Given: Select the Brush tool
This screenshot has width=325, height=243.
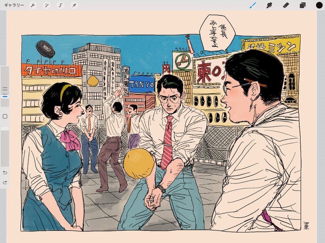Looking at the screenshot, I should [253, 5].
